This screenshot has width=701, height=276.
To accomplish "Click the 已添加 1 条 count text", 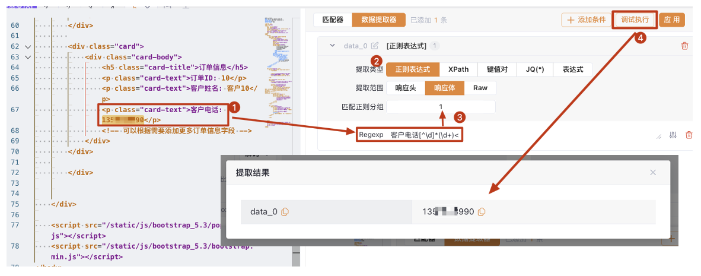I will point(429,20).
